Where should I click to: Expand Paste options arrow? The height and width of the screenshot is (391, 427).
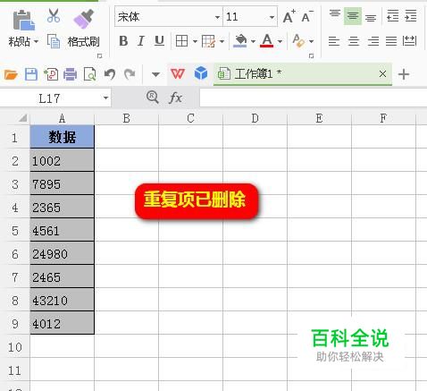pyautogui.click(x=36, y=41)
